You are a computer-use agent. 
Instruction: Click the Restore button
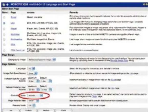[x=46, y=110]
